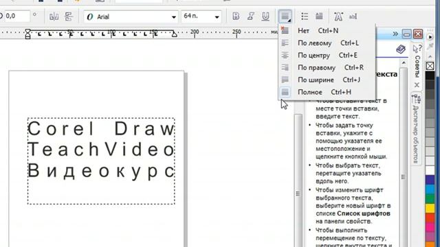Viewport: 440px width, 247px height.
Task: Select the magenta color swatch
Action: coord(430,227)
